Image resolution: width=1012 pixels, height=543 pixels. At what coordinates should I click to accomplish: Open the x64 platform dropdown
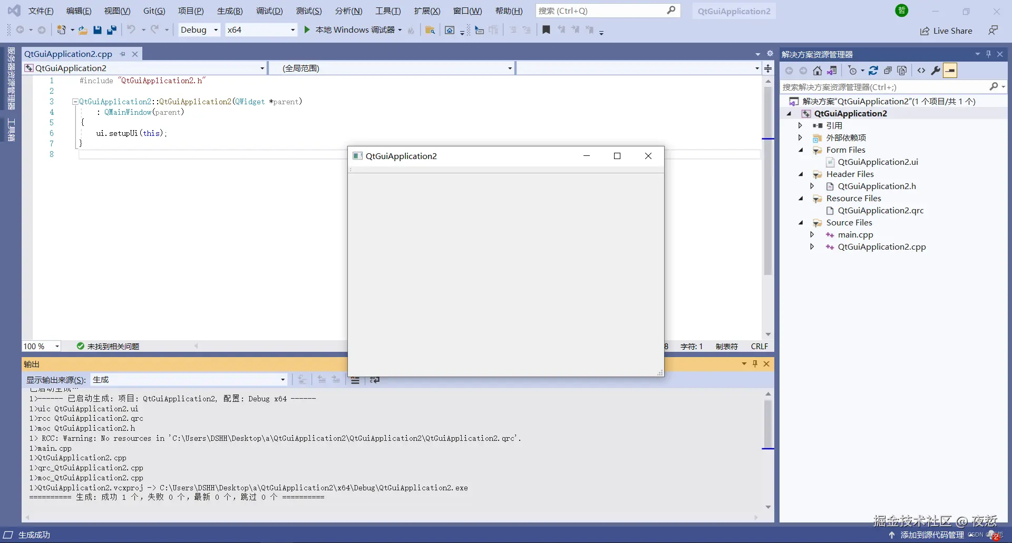(x=261, y=30)
